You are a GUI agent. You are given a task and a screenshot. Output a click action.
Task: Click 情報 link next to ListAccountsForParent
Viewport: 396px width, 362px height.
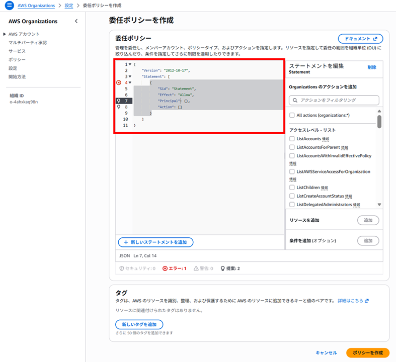coord(345,147)
